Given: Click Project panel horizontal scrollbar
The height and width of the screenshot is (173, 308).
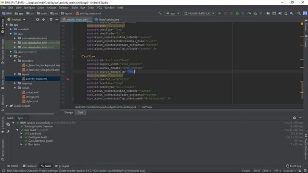Looking at the screenshot, I should [x=29, y=113].
